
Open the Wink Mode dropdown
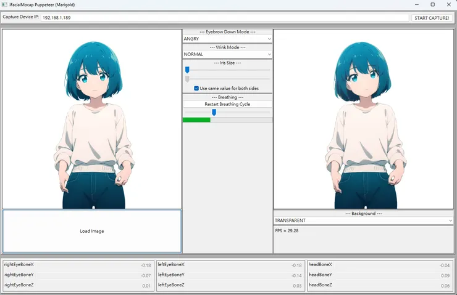(227, 54)
